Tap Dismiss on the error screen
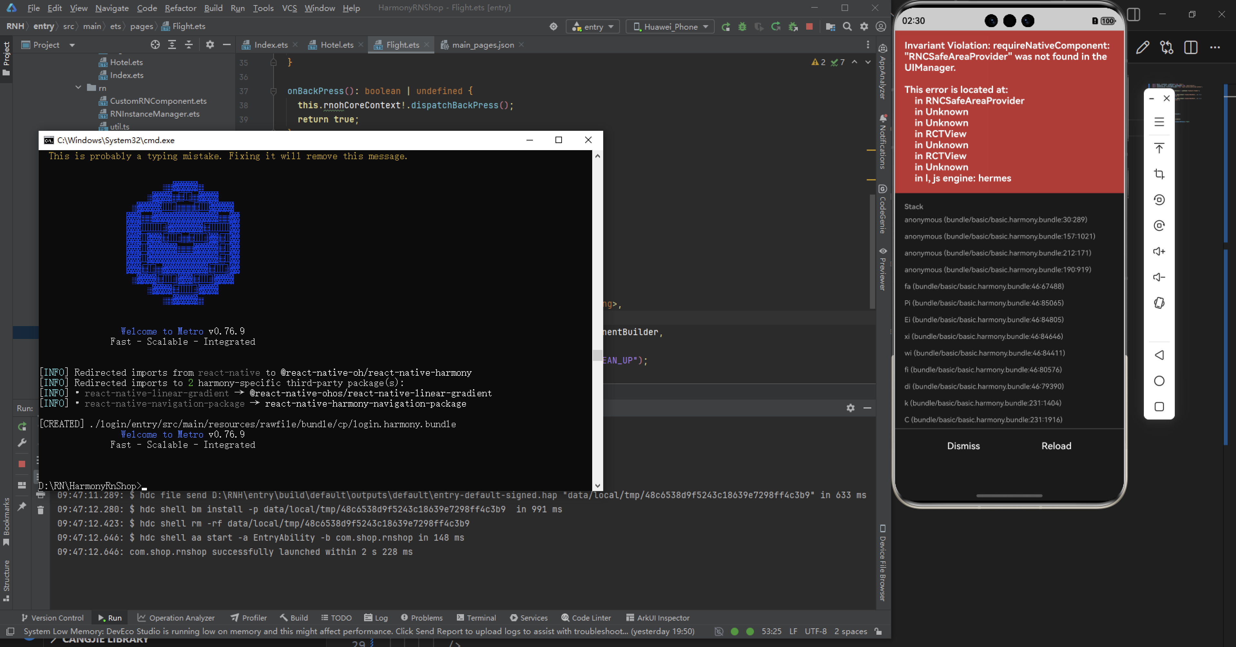 (963, 446)
